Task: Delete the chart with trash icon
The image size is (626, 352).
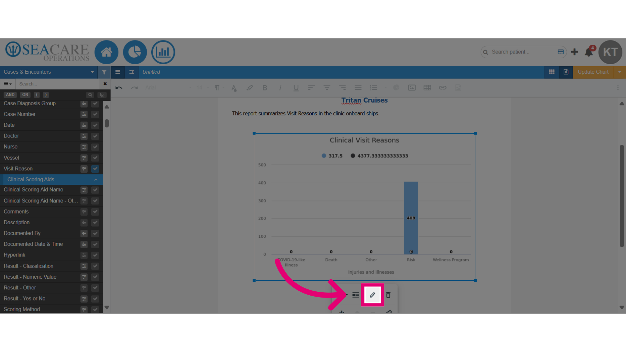Action: [388, 295]
